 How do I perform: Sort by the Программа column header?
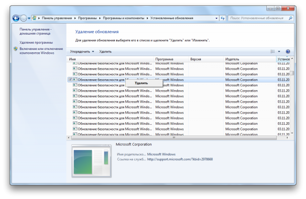(x=171, y=59)
